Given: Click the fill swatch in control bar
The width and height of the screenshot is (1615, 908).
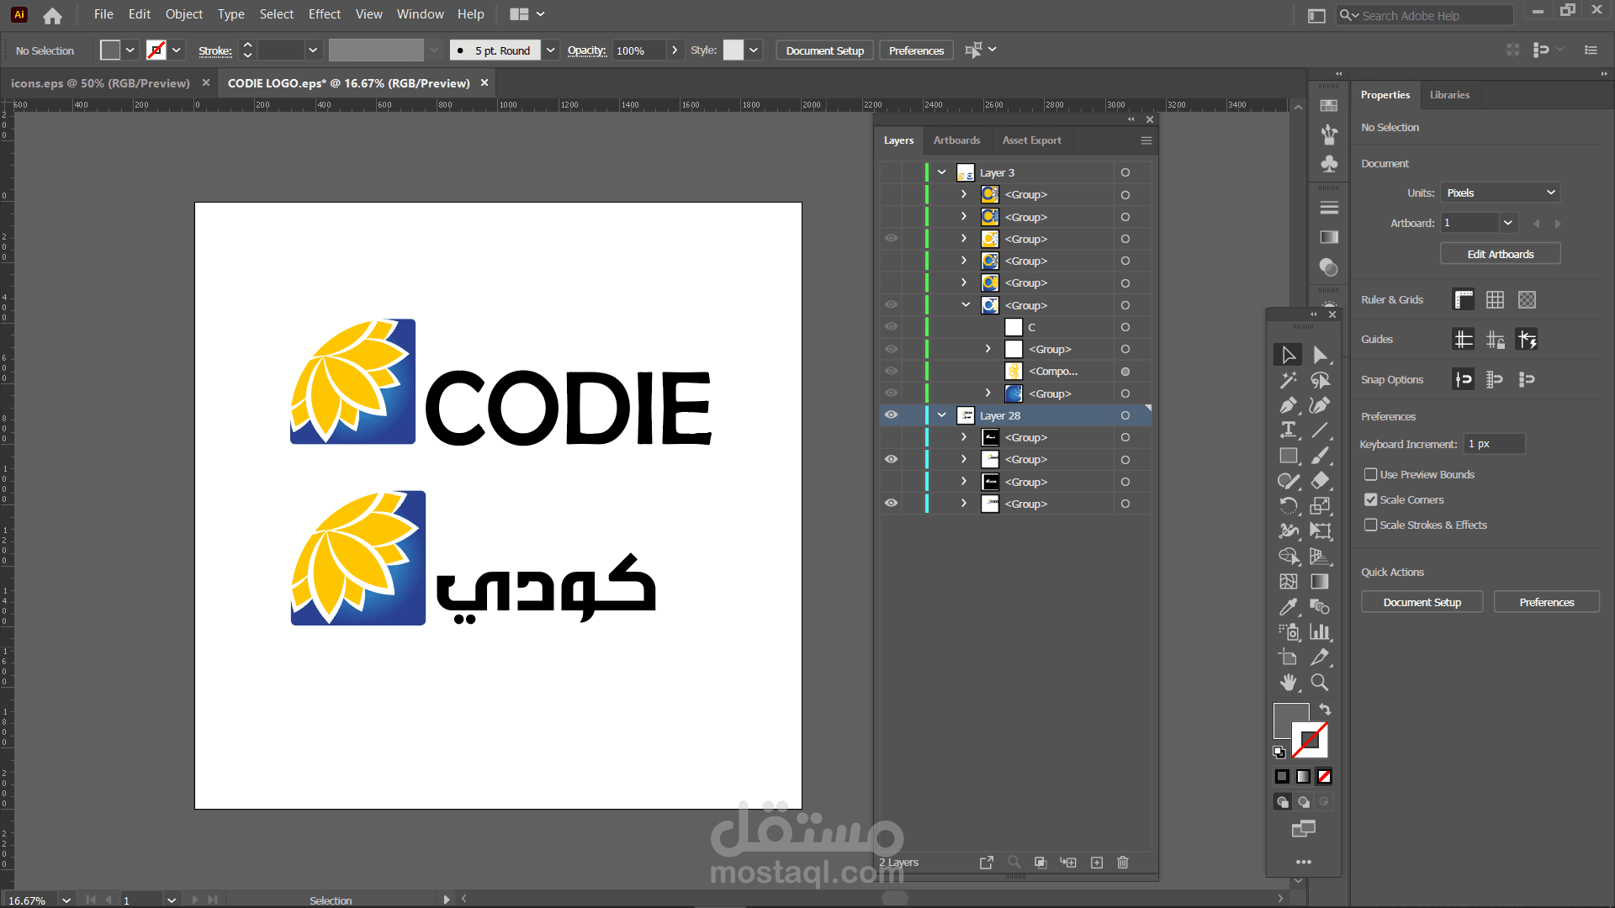Looking at the screenshot, I should pyautogui.click(x=110, y=50).
